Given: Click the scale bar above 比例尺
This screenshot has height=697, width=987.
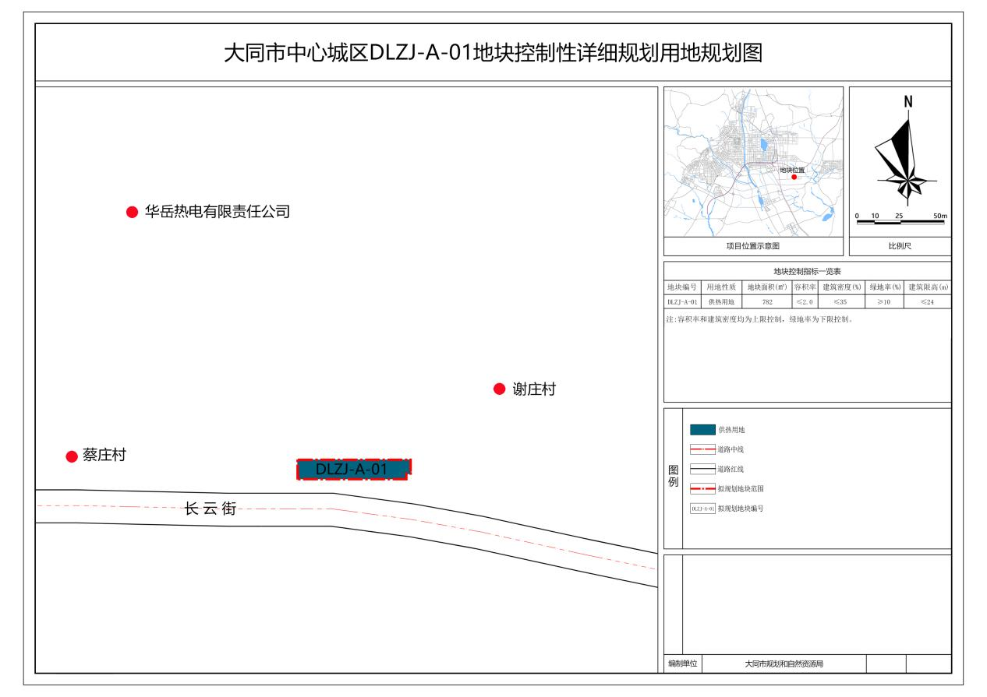Looking at the screenshot, I should click(x=901, y=222).
